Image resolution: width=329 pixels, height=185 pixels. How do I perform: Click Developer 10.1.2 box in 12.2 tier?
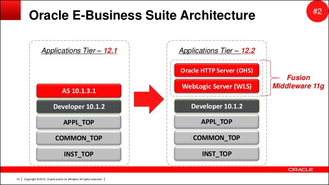[217, 106]
